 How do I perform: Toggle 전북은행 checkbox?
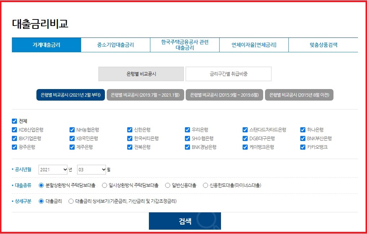click(x=130, y=147)
